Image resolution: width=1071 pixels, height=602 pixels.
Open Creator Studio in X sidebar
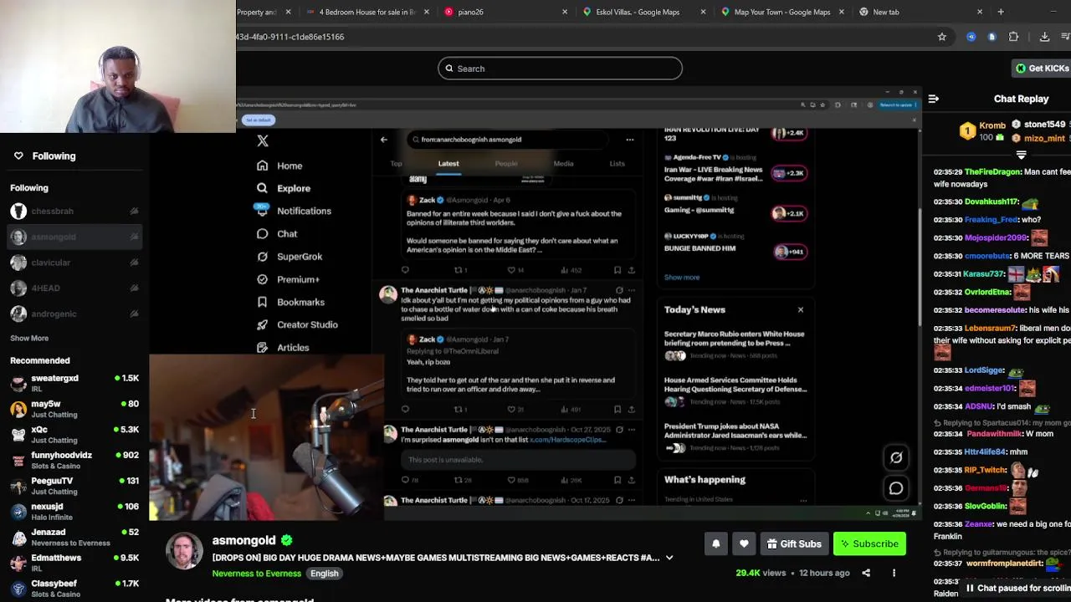[x=297, y=324]
